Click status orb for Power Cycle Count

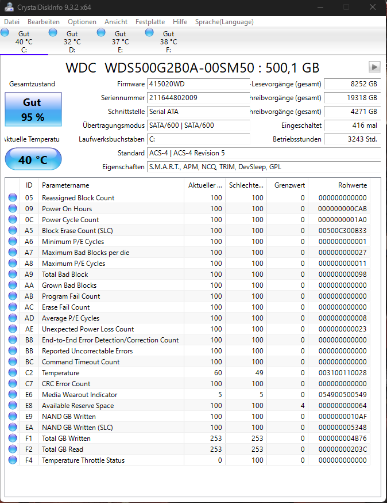[13, 219]
